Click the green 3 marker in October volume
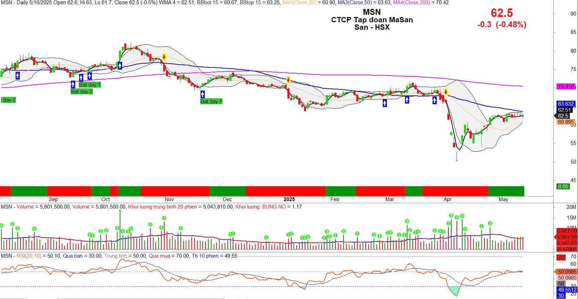Image resolution: width=578 pixels, height=299 pixels. click(117, 228)
